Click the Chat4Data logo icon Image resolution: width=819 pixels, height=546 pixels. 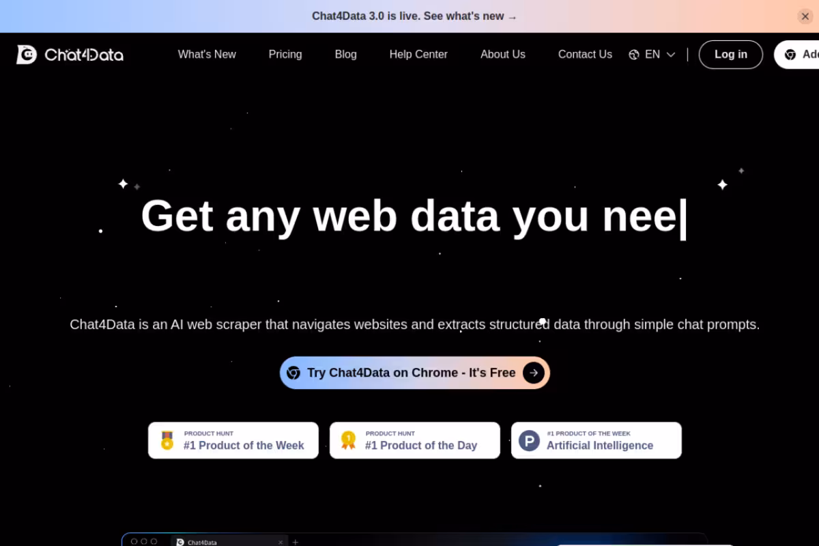pyautogui.click(x=27, y=55)
